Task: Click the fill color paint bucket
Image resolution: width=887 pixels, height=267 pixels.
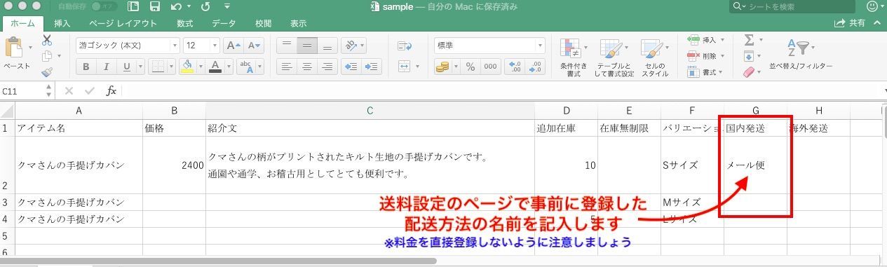Action: point(187,67)
